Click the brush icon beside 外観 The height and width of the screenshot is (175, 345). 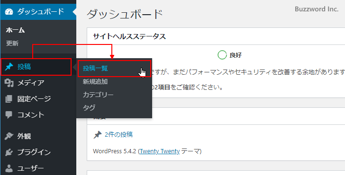pos(9,136)
